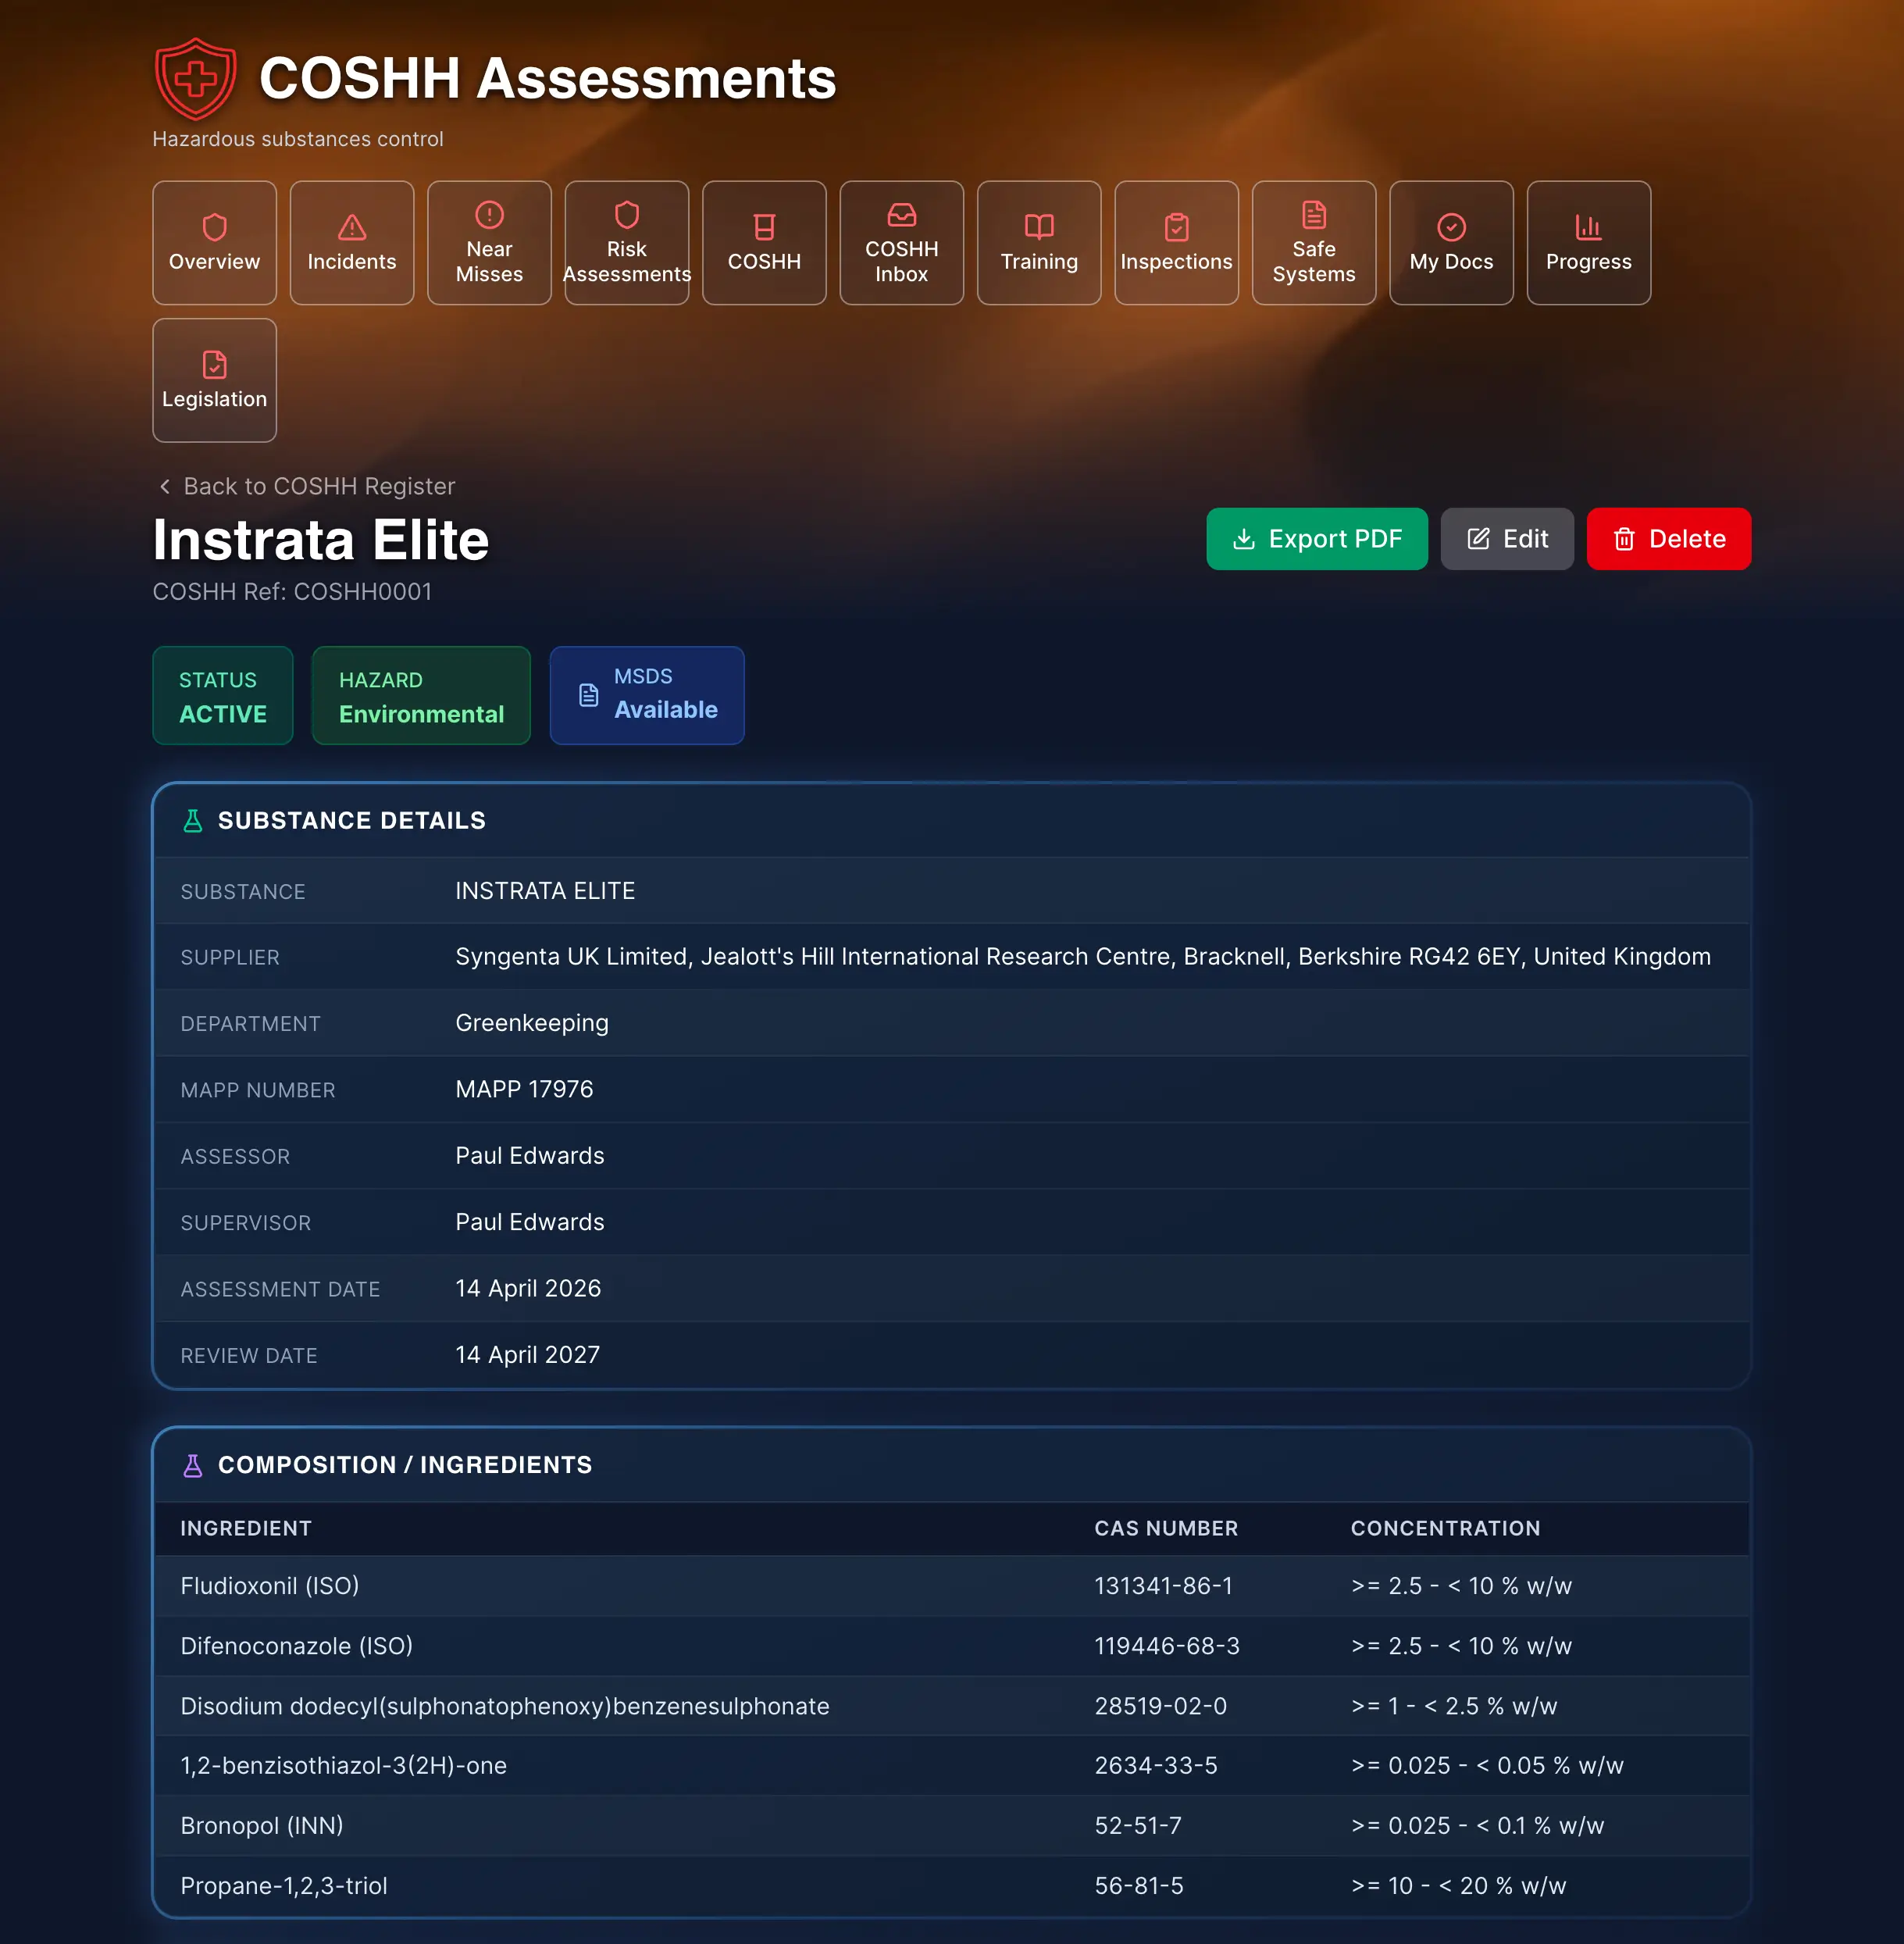
Task: Click the red shield logo icon
Action: coord(196,78)
